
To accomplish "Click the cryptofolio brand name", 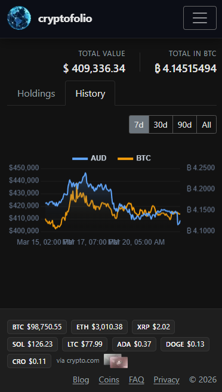I will pos(65,18).
